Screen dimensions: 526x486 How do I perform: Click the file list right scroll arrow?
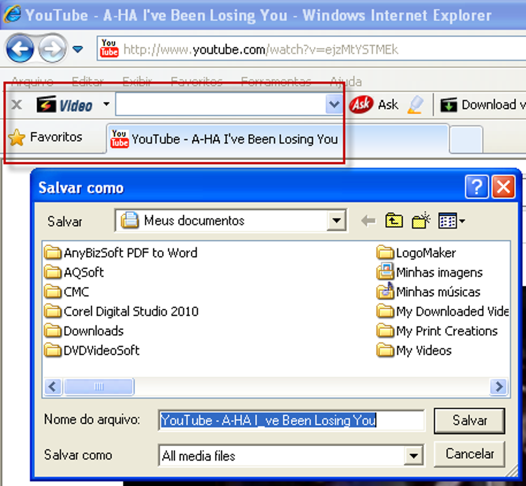click(499, 387)
